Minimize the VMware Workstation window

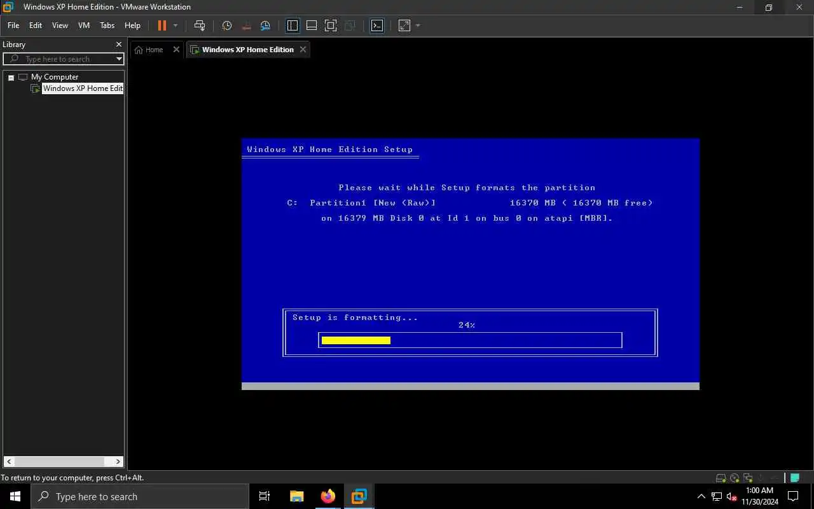coord(740,7)
